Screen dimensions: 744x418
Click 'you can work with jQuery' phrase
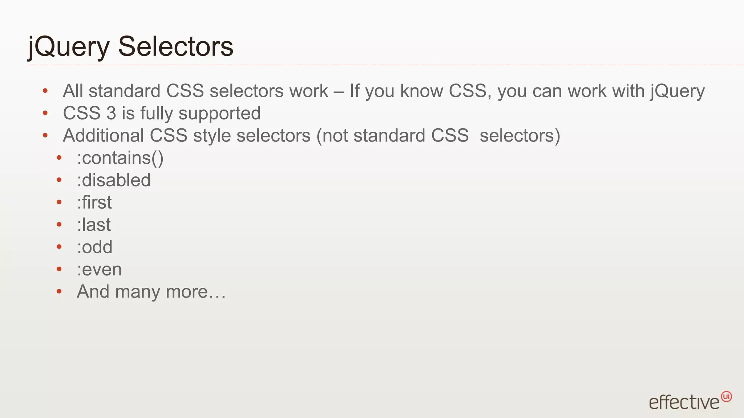click(x=601, y=91)
